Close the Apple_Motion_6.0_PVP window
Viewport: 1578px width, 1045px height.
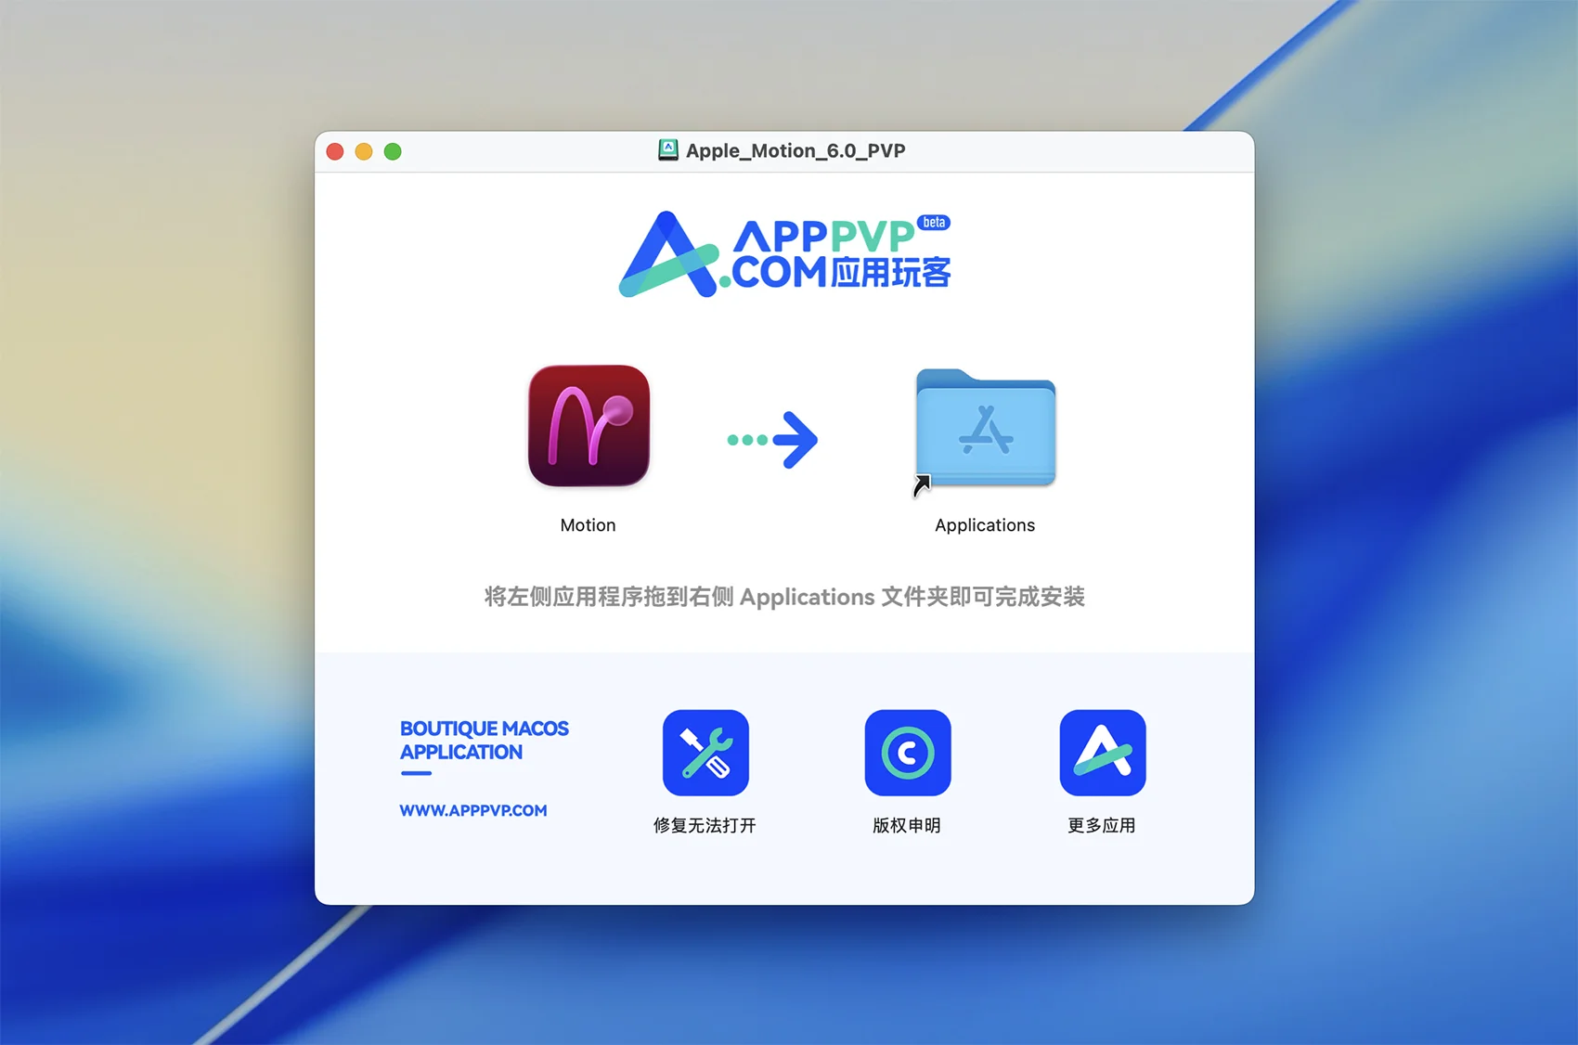[336, 151]
